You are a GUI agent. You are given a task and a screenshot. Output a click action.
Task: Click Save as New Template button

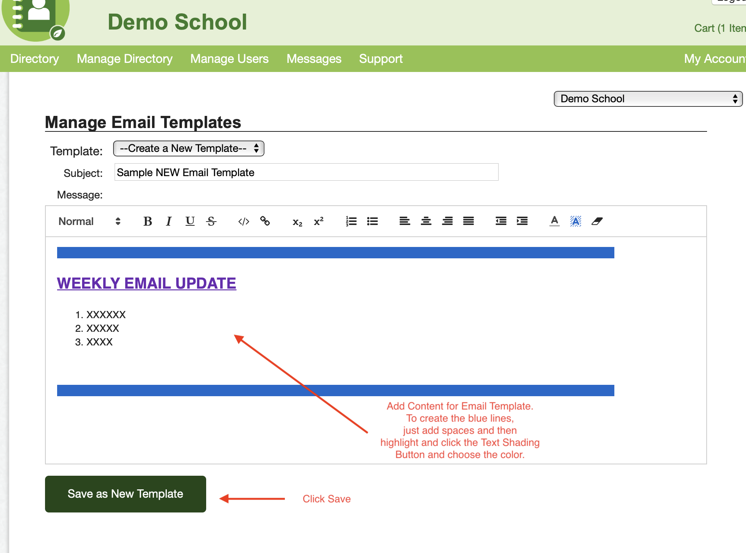[125, 494]
